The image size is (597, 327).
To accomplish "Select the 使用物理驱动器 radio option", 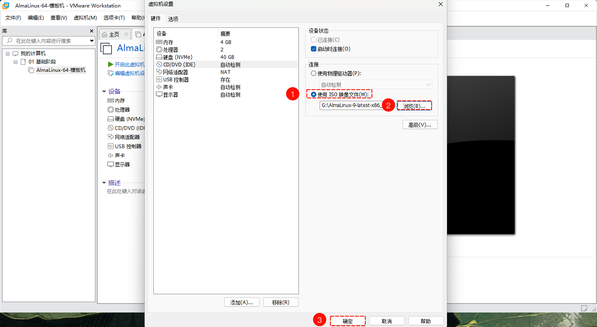I will [313, 73].
